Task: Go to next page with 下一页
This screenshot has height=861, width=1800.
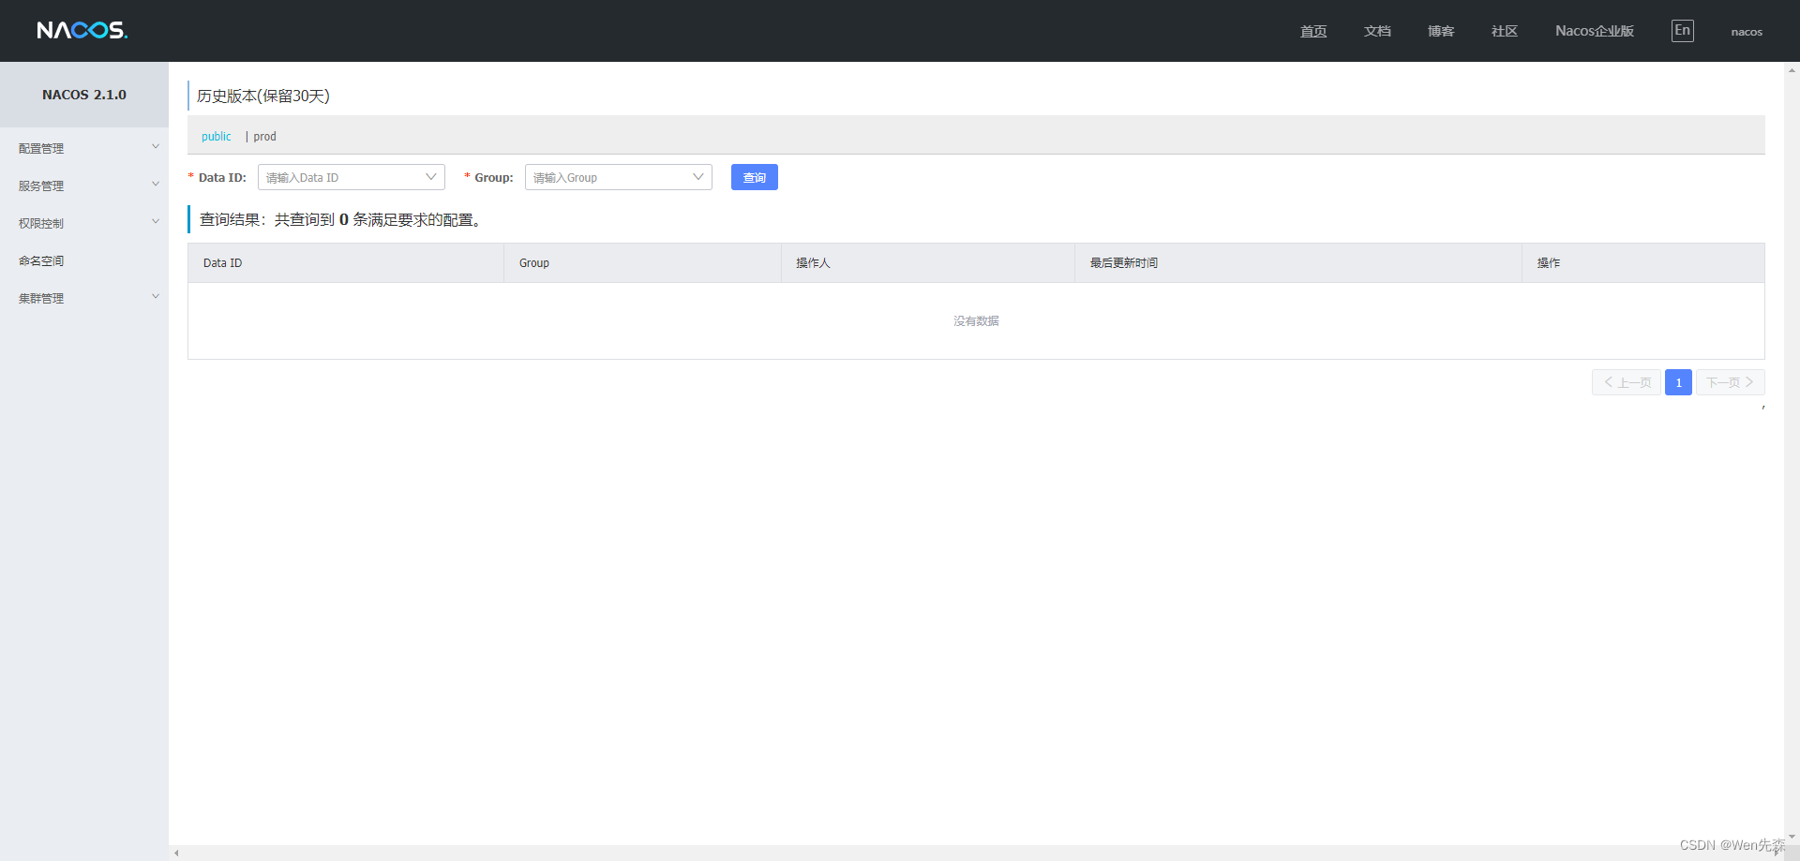Action: tap(1730, 382)
